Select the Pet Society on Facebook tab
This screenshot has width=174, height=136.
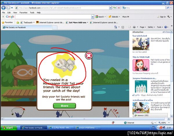pos(27,27)
